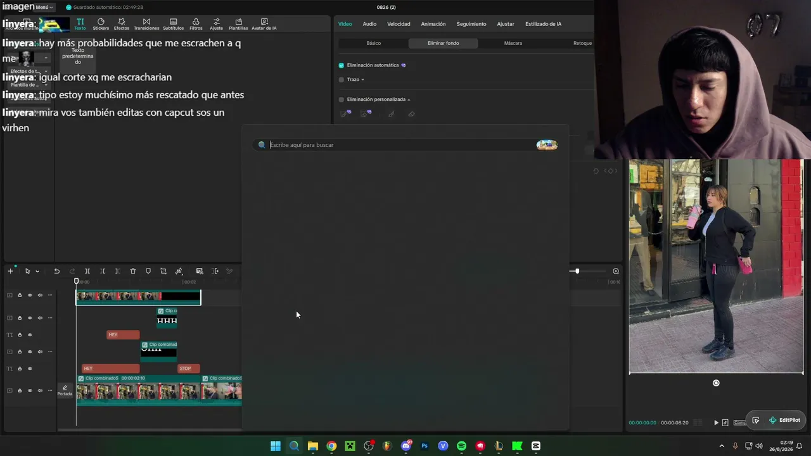Open the Transiciones panel
Image resolution: width=811 pixels, height=456 pixels.
[146, 24]
